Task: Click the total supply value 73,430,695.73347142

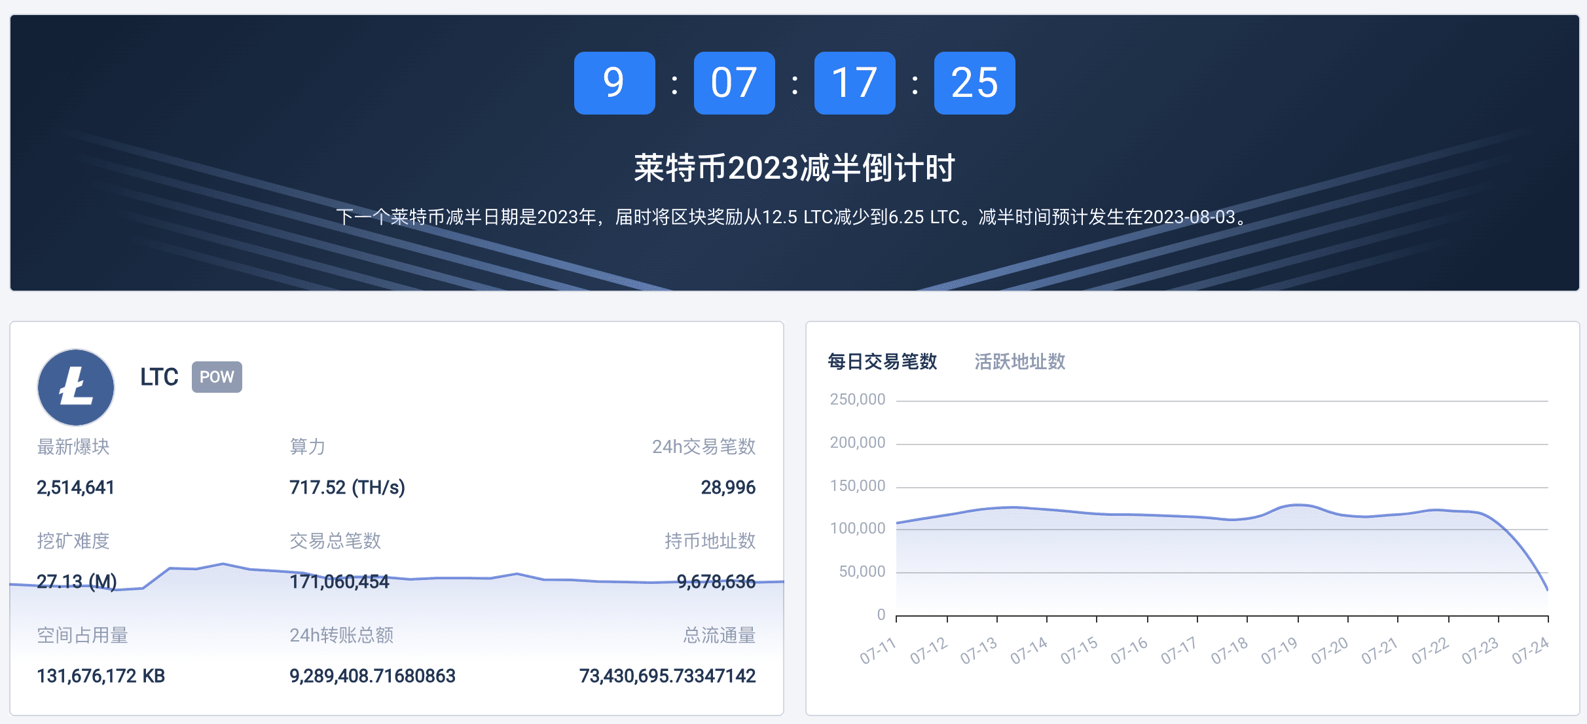Action: point(667,676)
